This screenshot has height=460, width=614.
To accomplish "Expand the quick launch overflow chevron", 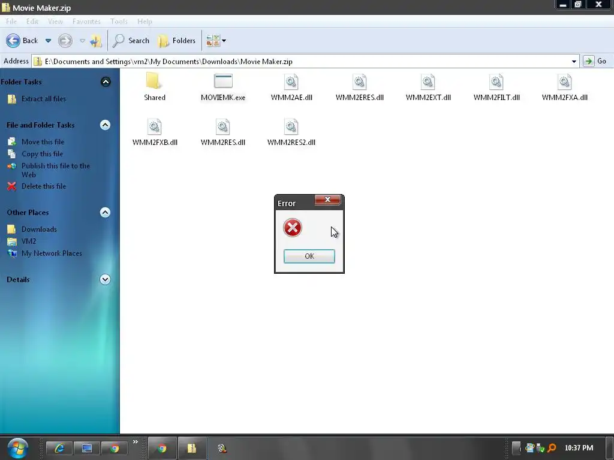I will tap(136, 442).
